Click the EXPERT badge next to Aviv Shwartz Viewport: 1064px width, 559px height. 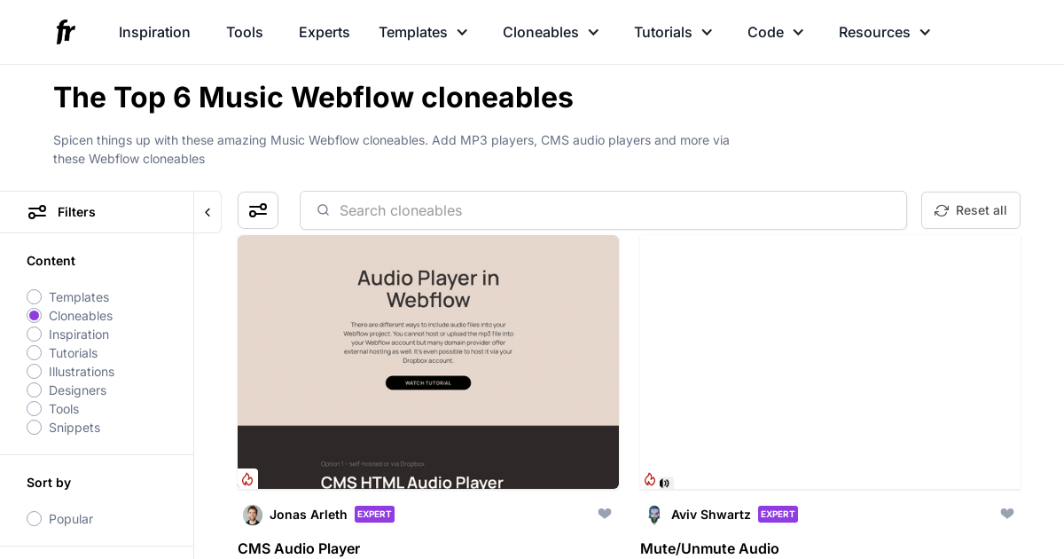(x=778, y=514)
